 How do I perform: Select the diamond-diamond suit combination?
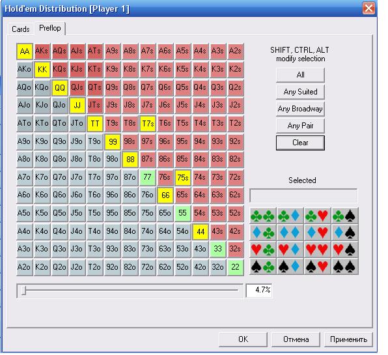290,233
